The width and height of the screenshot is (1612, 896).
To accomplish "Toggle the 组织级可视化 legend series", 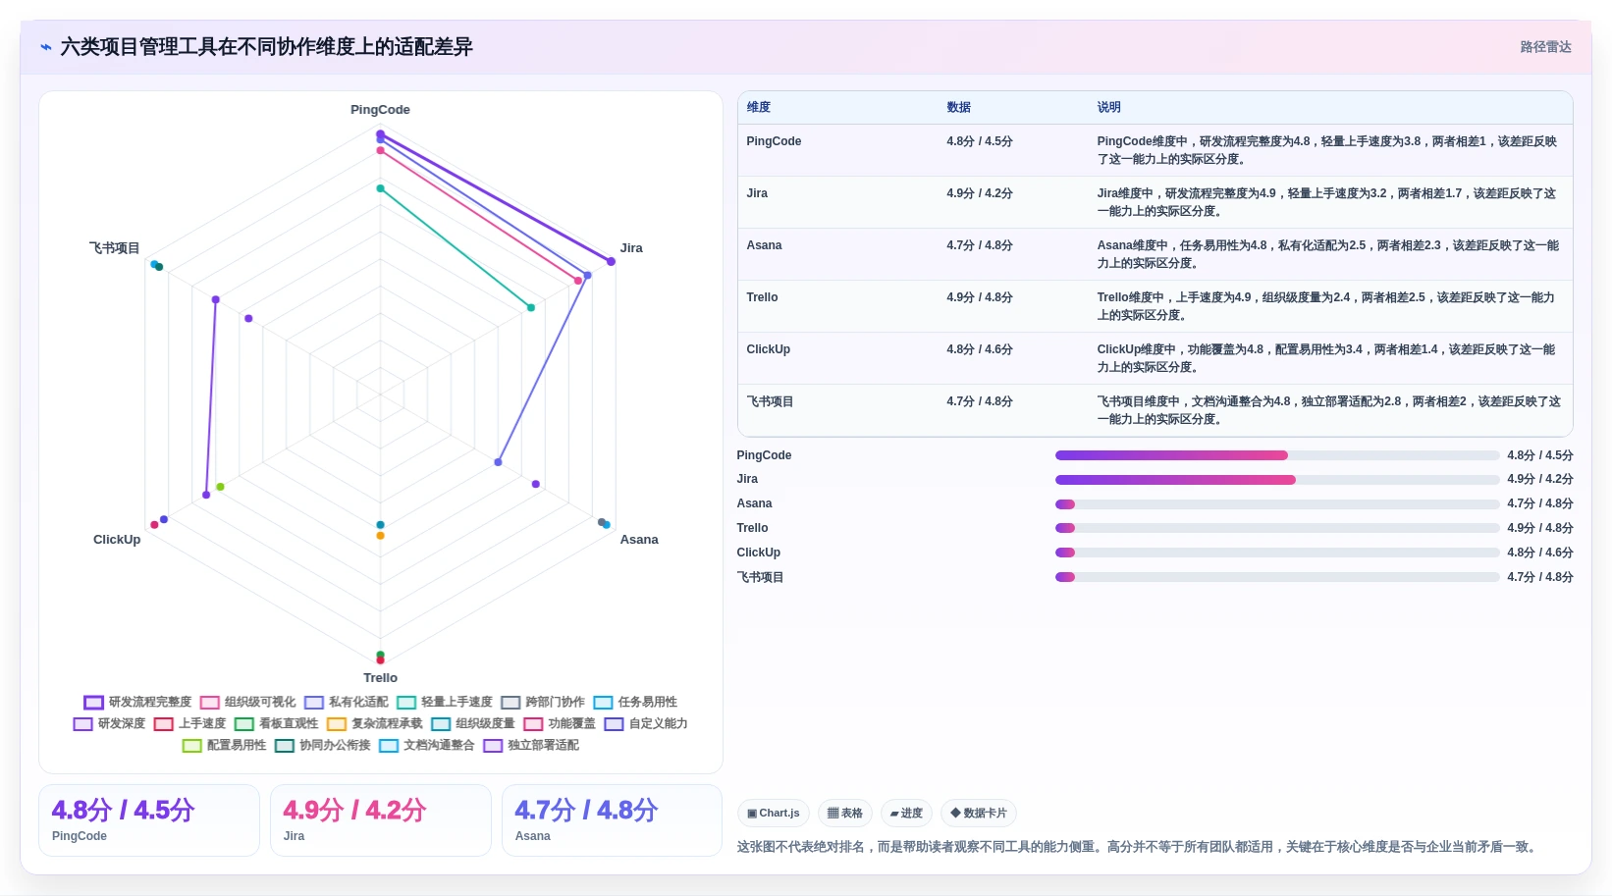I will pos(247,702).
